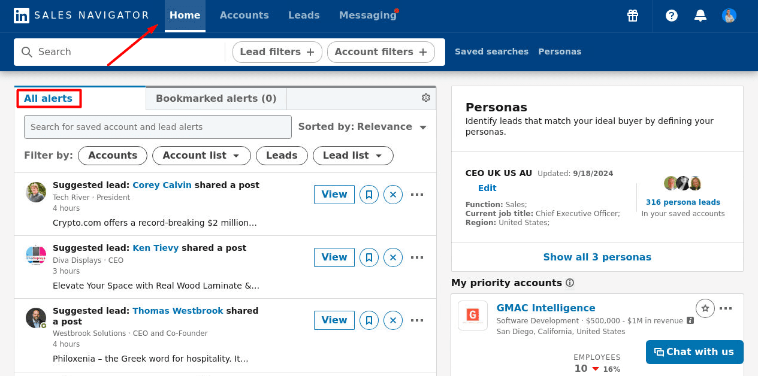
Task: Go to the Home tab
Action: click(185, 16)
